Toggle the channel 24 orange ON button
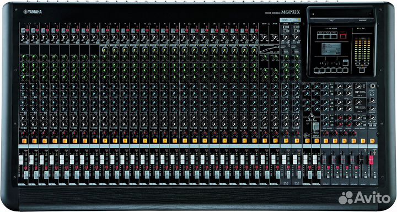Screen dimensions: 397x212 tap(255, 141)
